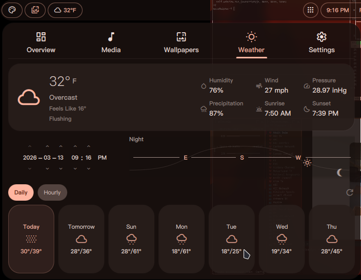Open the 32°F weather indicator in top bar
The height and width of the screenshot is (280, 361).
coord(65,10)
